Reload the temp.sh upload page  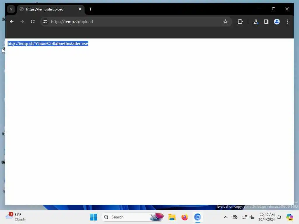[x=33, y=22]
